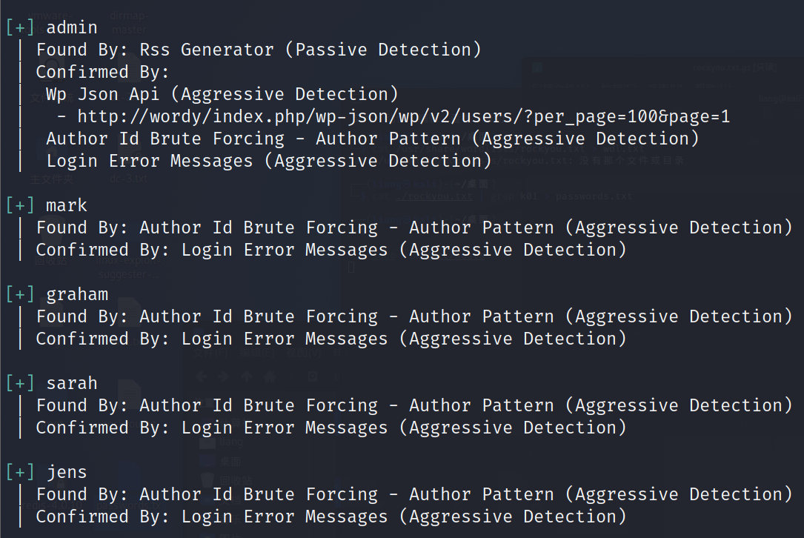Viewport: 804px width, 538px height.
Task: Open the wordy wp-json users URL
Action: [x=403, y=116]
